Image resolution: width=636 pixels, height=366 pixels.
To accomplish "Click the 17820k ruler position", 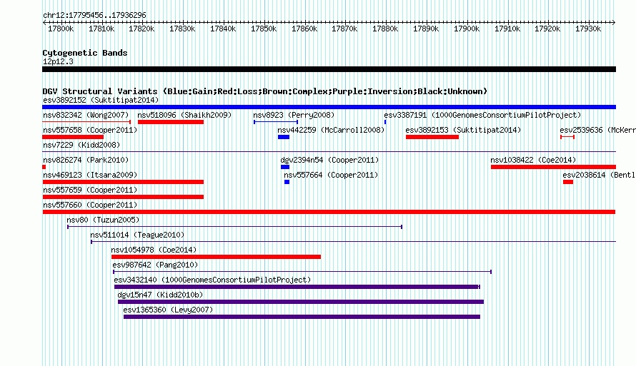I will coord(142,29).
